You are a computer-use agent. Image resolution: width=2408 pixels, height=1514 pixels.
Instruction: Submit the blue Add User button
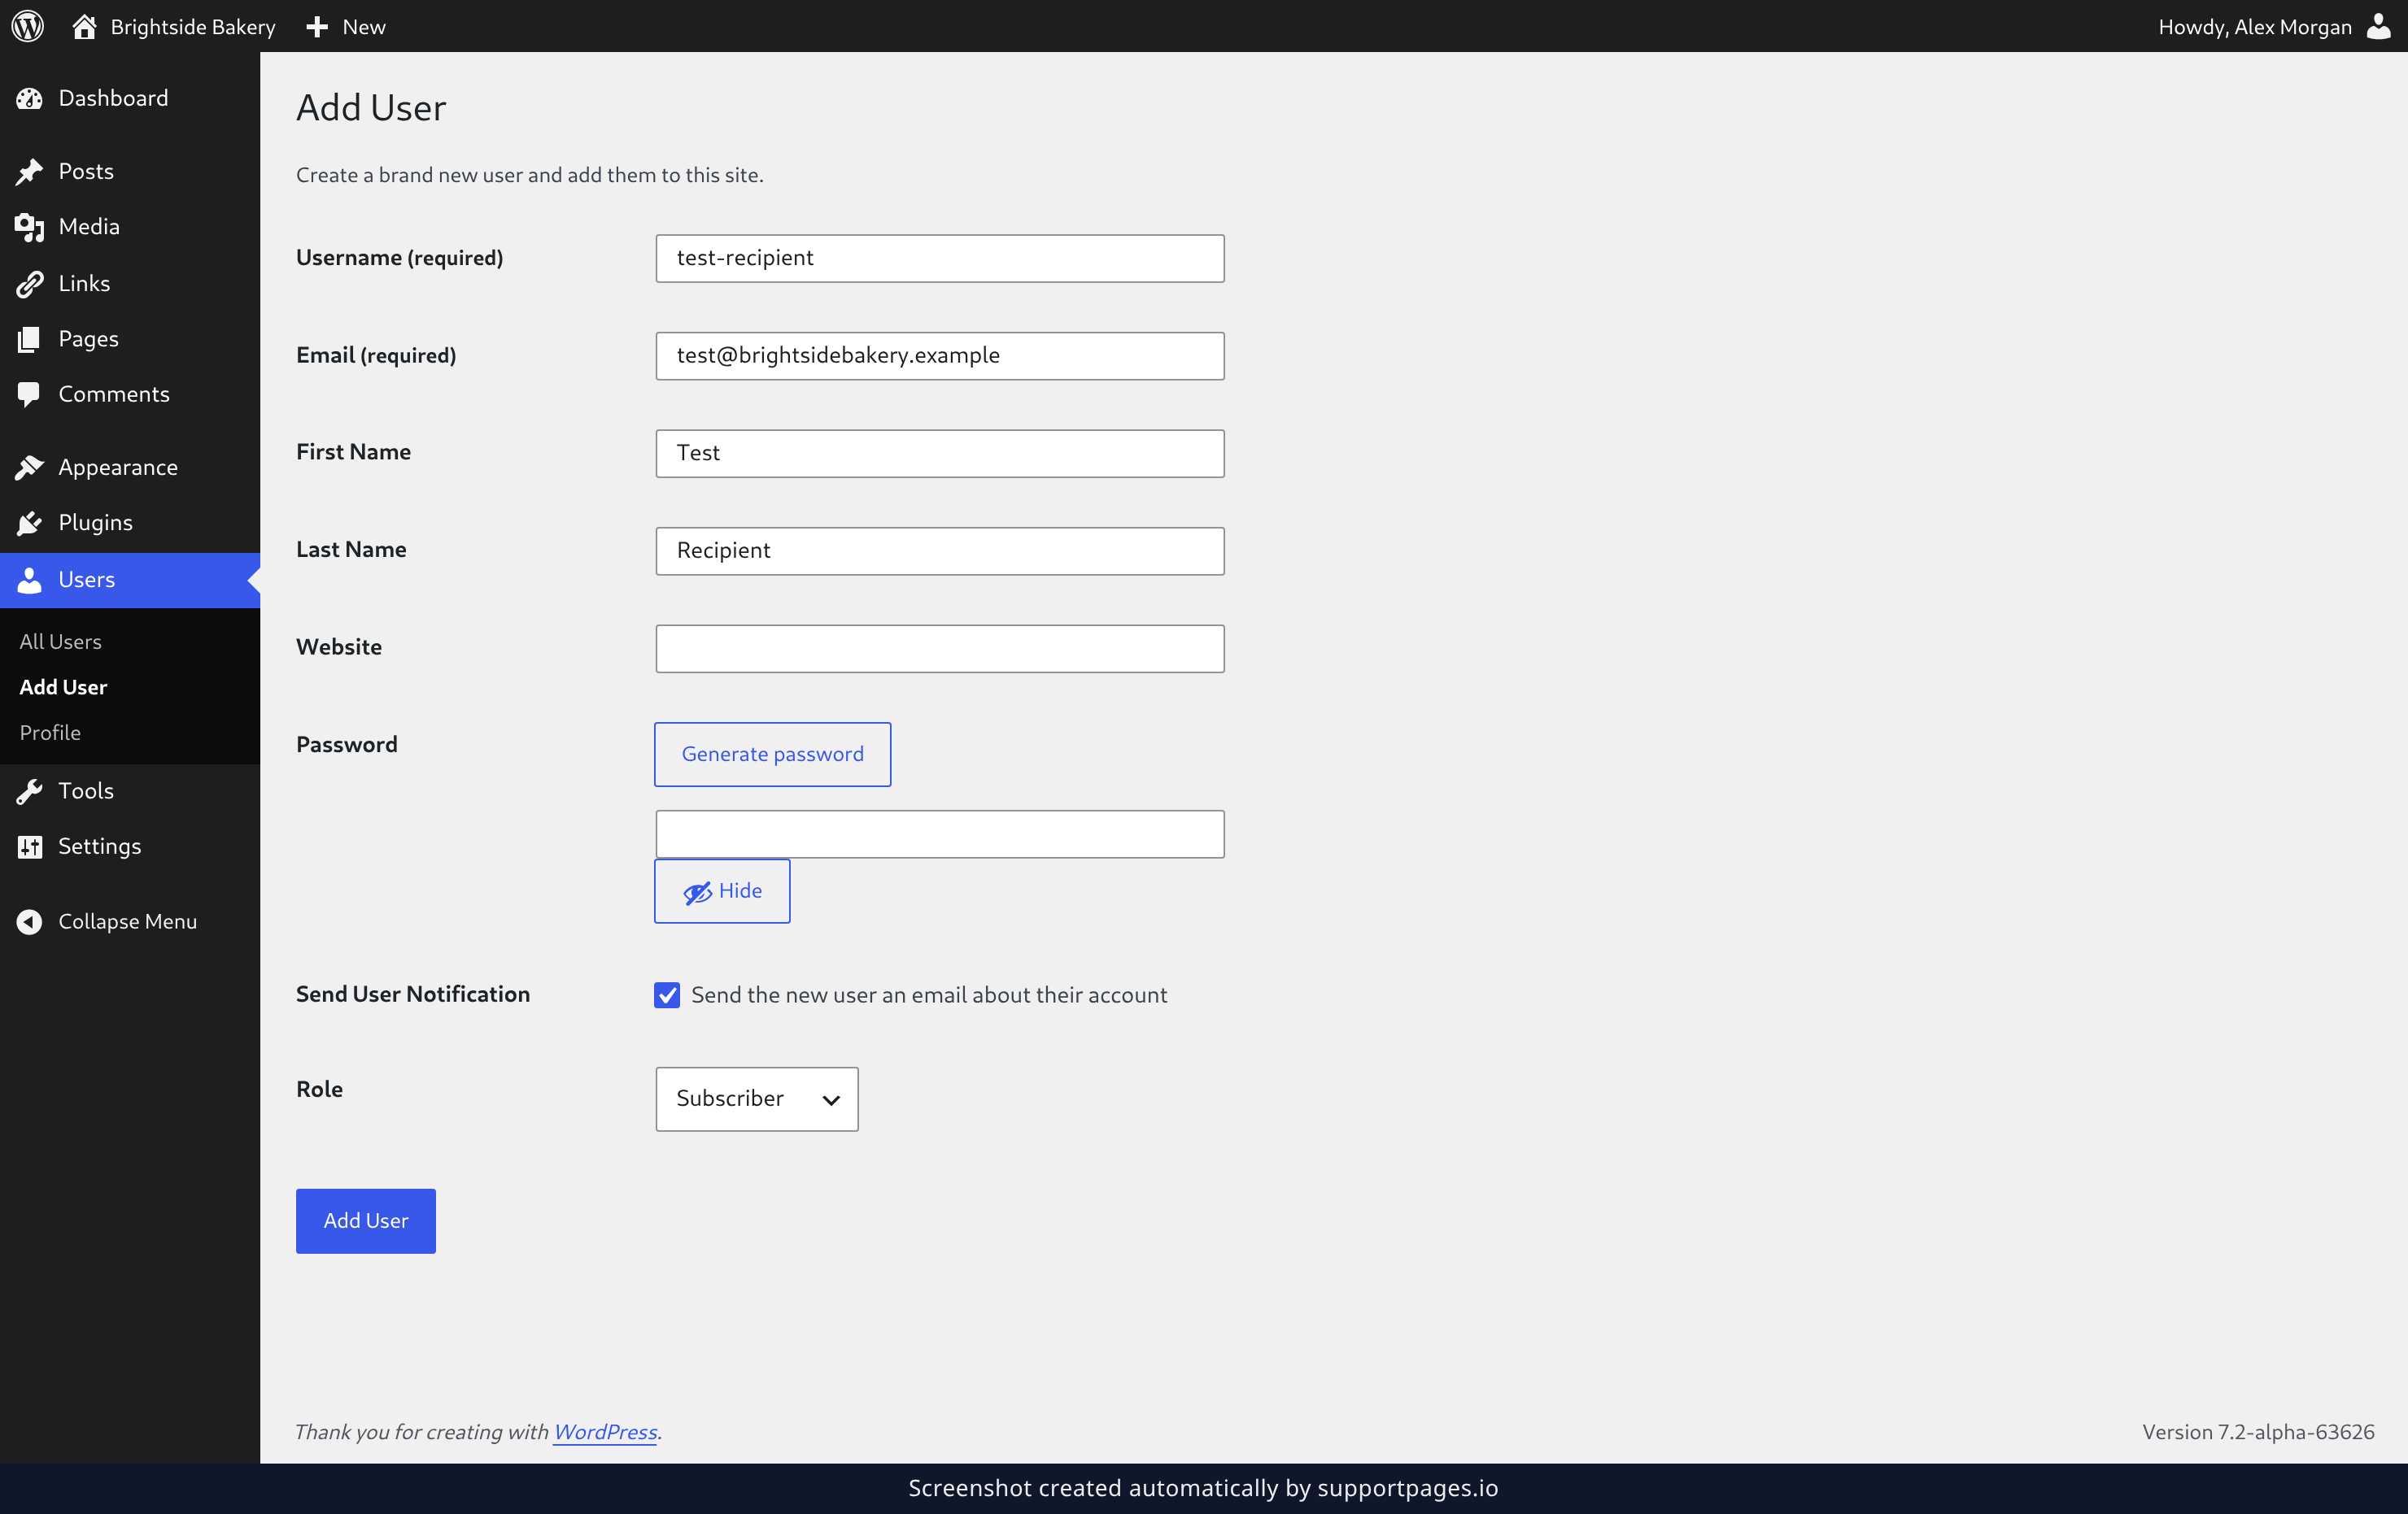coord(366,1220)
